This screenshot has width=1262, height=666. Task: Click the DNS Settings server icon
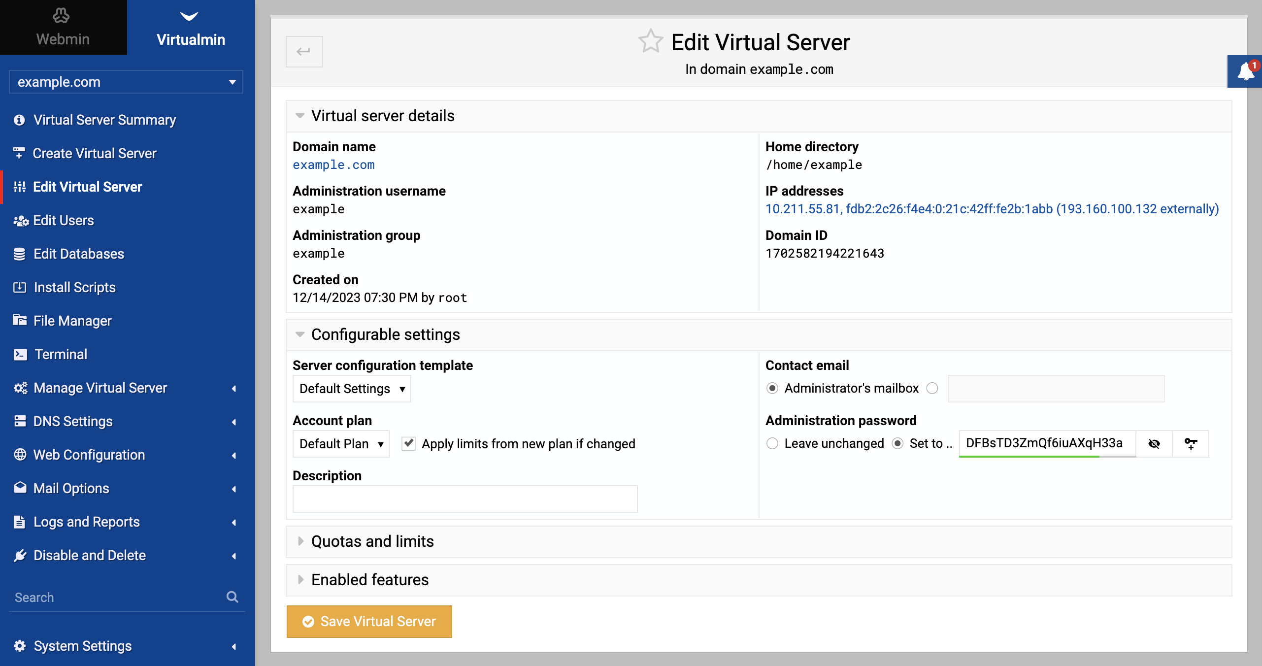(20, 421)
